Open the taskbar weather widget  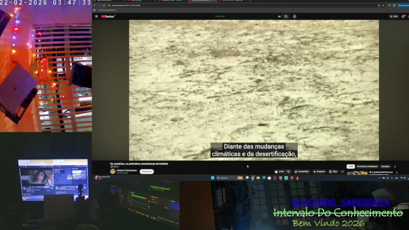102,178
